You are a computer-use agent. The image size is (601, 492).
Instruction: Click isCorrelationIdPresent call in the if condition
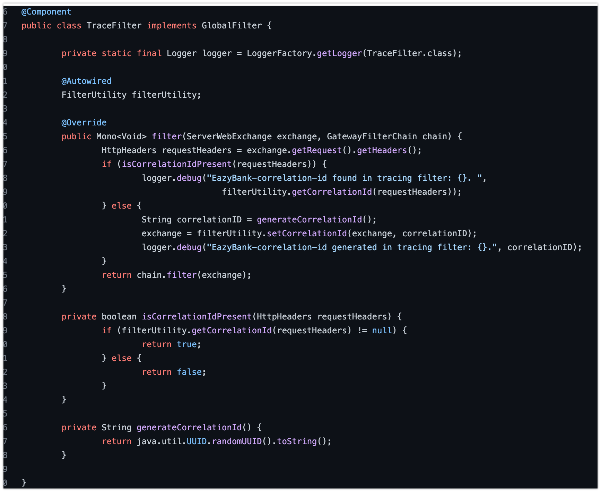point(177,164)
